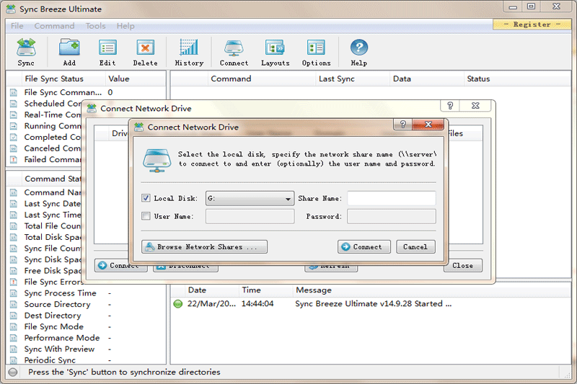The image size is (577, 384).
Task: Select the Scheduled Commands row
Action: 45,104
